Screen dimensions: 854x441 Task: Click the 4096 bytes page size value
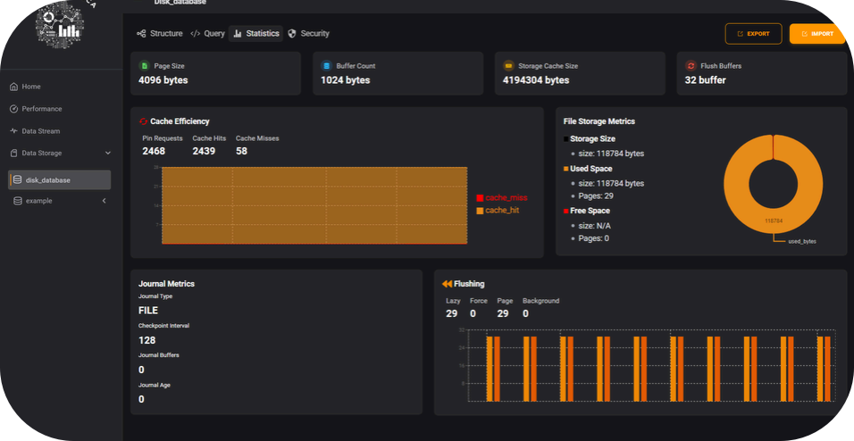coord(163,80)
